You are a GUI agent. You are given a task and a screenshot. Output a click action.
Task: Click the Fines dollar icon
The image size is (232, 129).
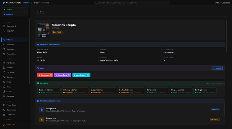coord(4,82)
